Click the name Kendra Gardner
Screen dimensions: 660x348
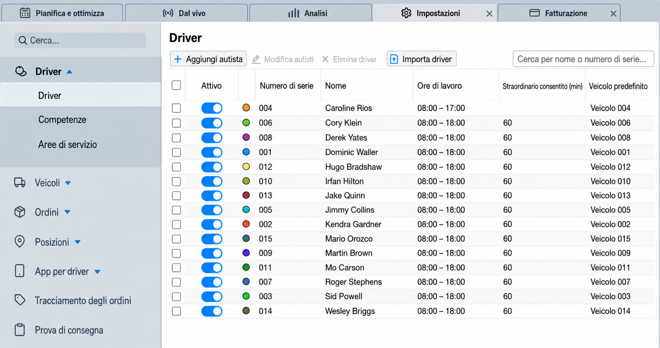coord(353,224)
